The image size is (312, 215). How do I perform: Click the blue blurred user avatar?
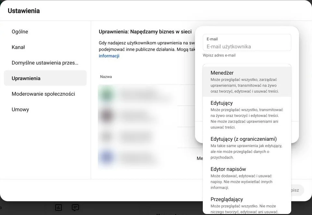click(107, 157)
